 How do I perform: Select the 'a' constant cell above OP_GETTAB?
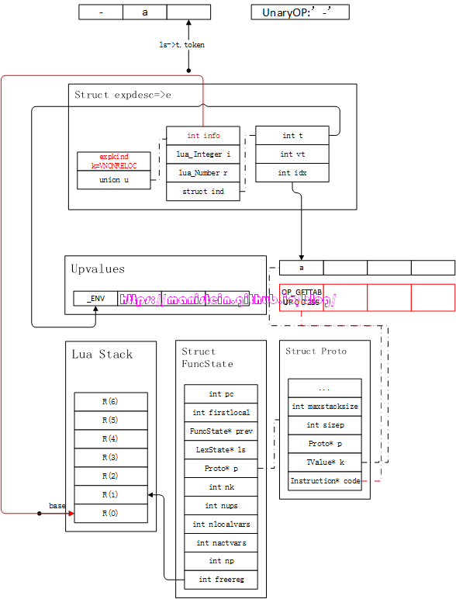(x=302, y=268)
